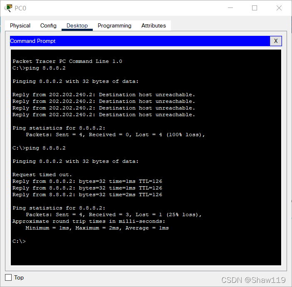Switch to the Attributes tab
This screenshot has height=287, width=292.
153,25
